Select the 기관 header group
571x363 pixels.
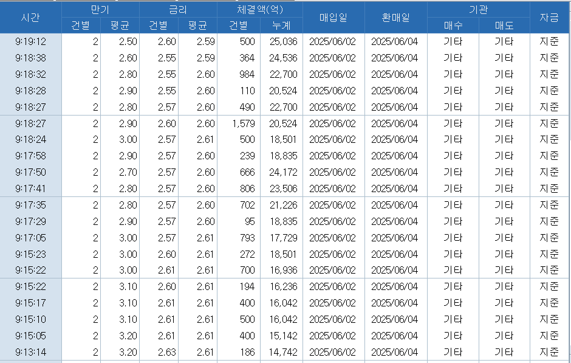[478, 10]
